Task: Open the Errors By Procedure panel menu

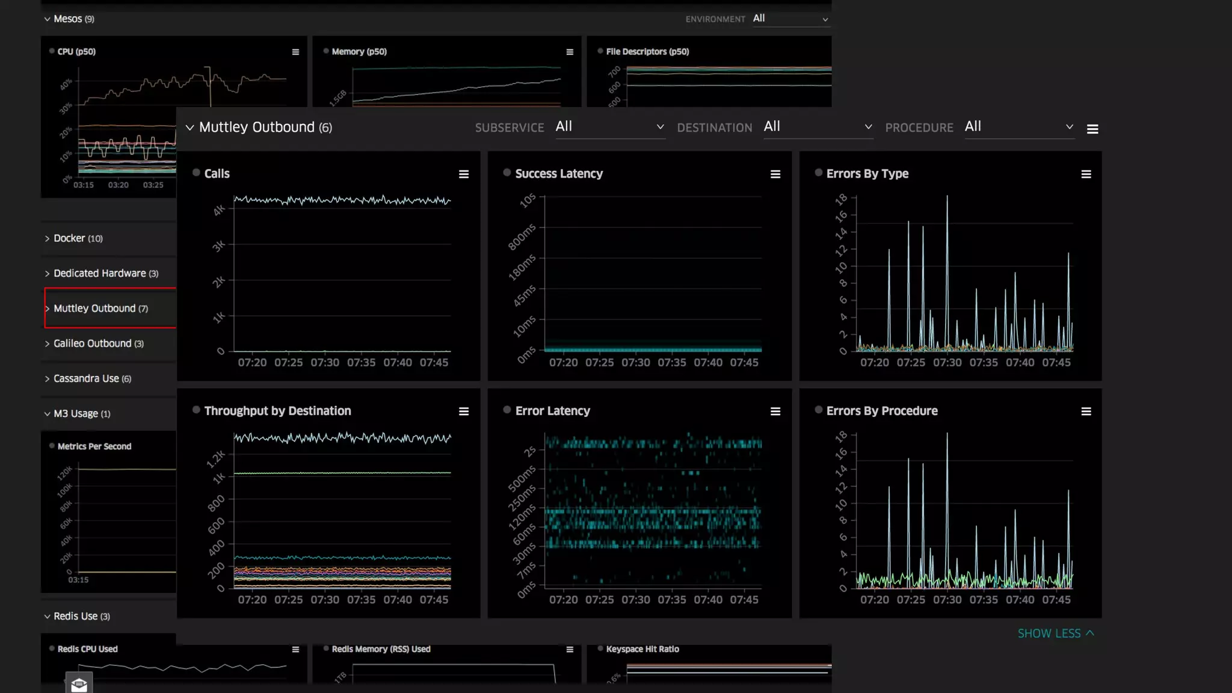Action: point(1086,411)
